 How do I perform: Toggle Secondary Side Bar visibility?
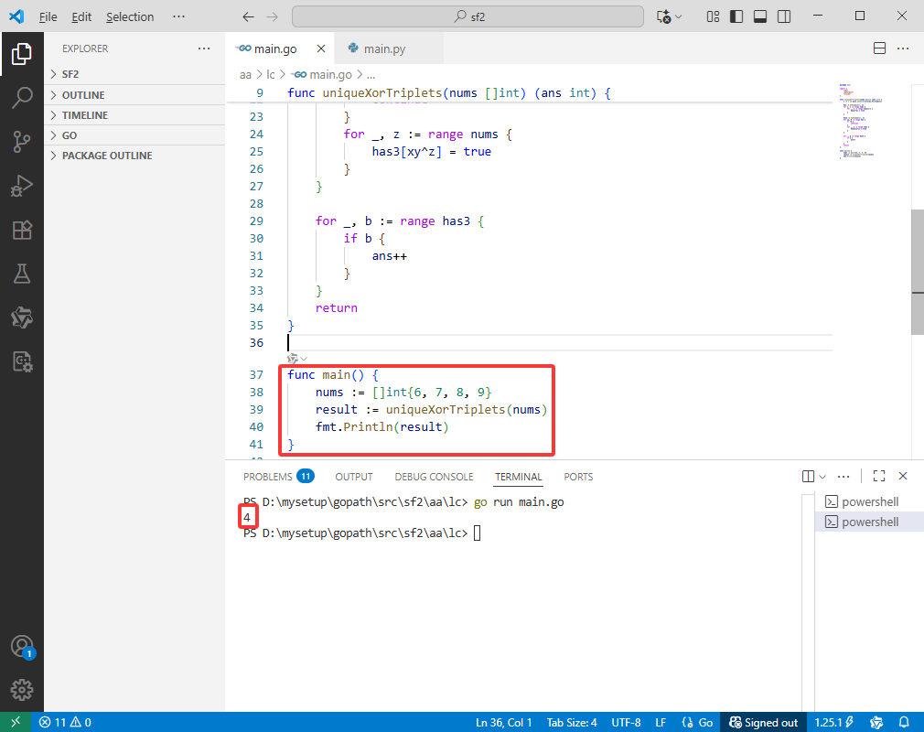784,16
